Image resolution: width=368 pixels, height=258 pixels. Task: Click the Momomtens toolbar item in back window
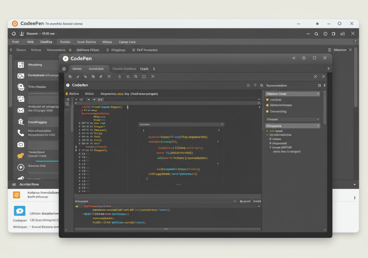56,50
